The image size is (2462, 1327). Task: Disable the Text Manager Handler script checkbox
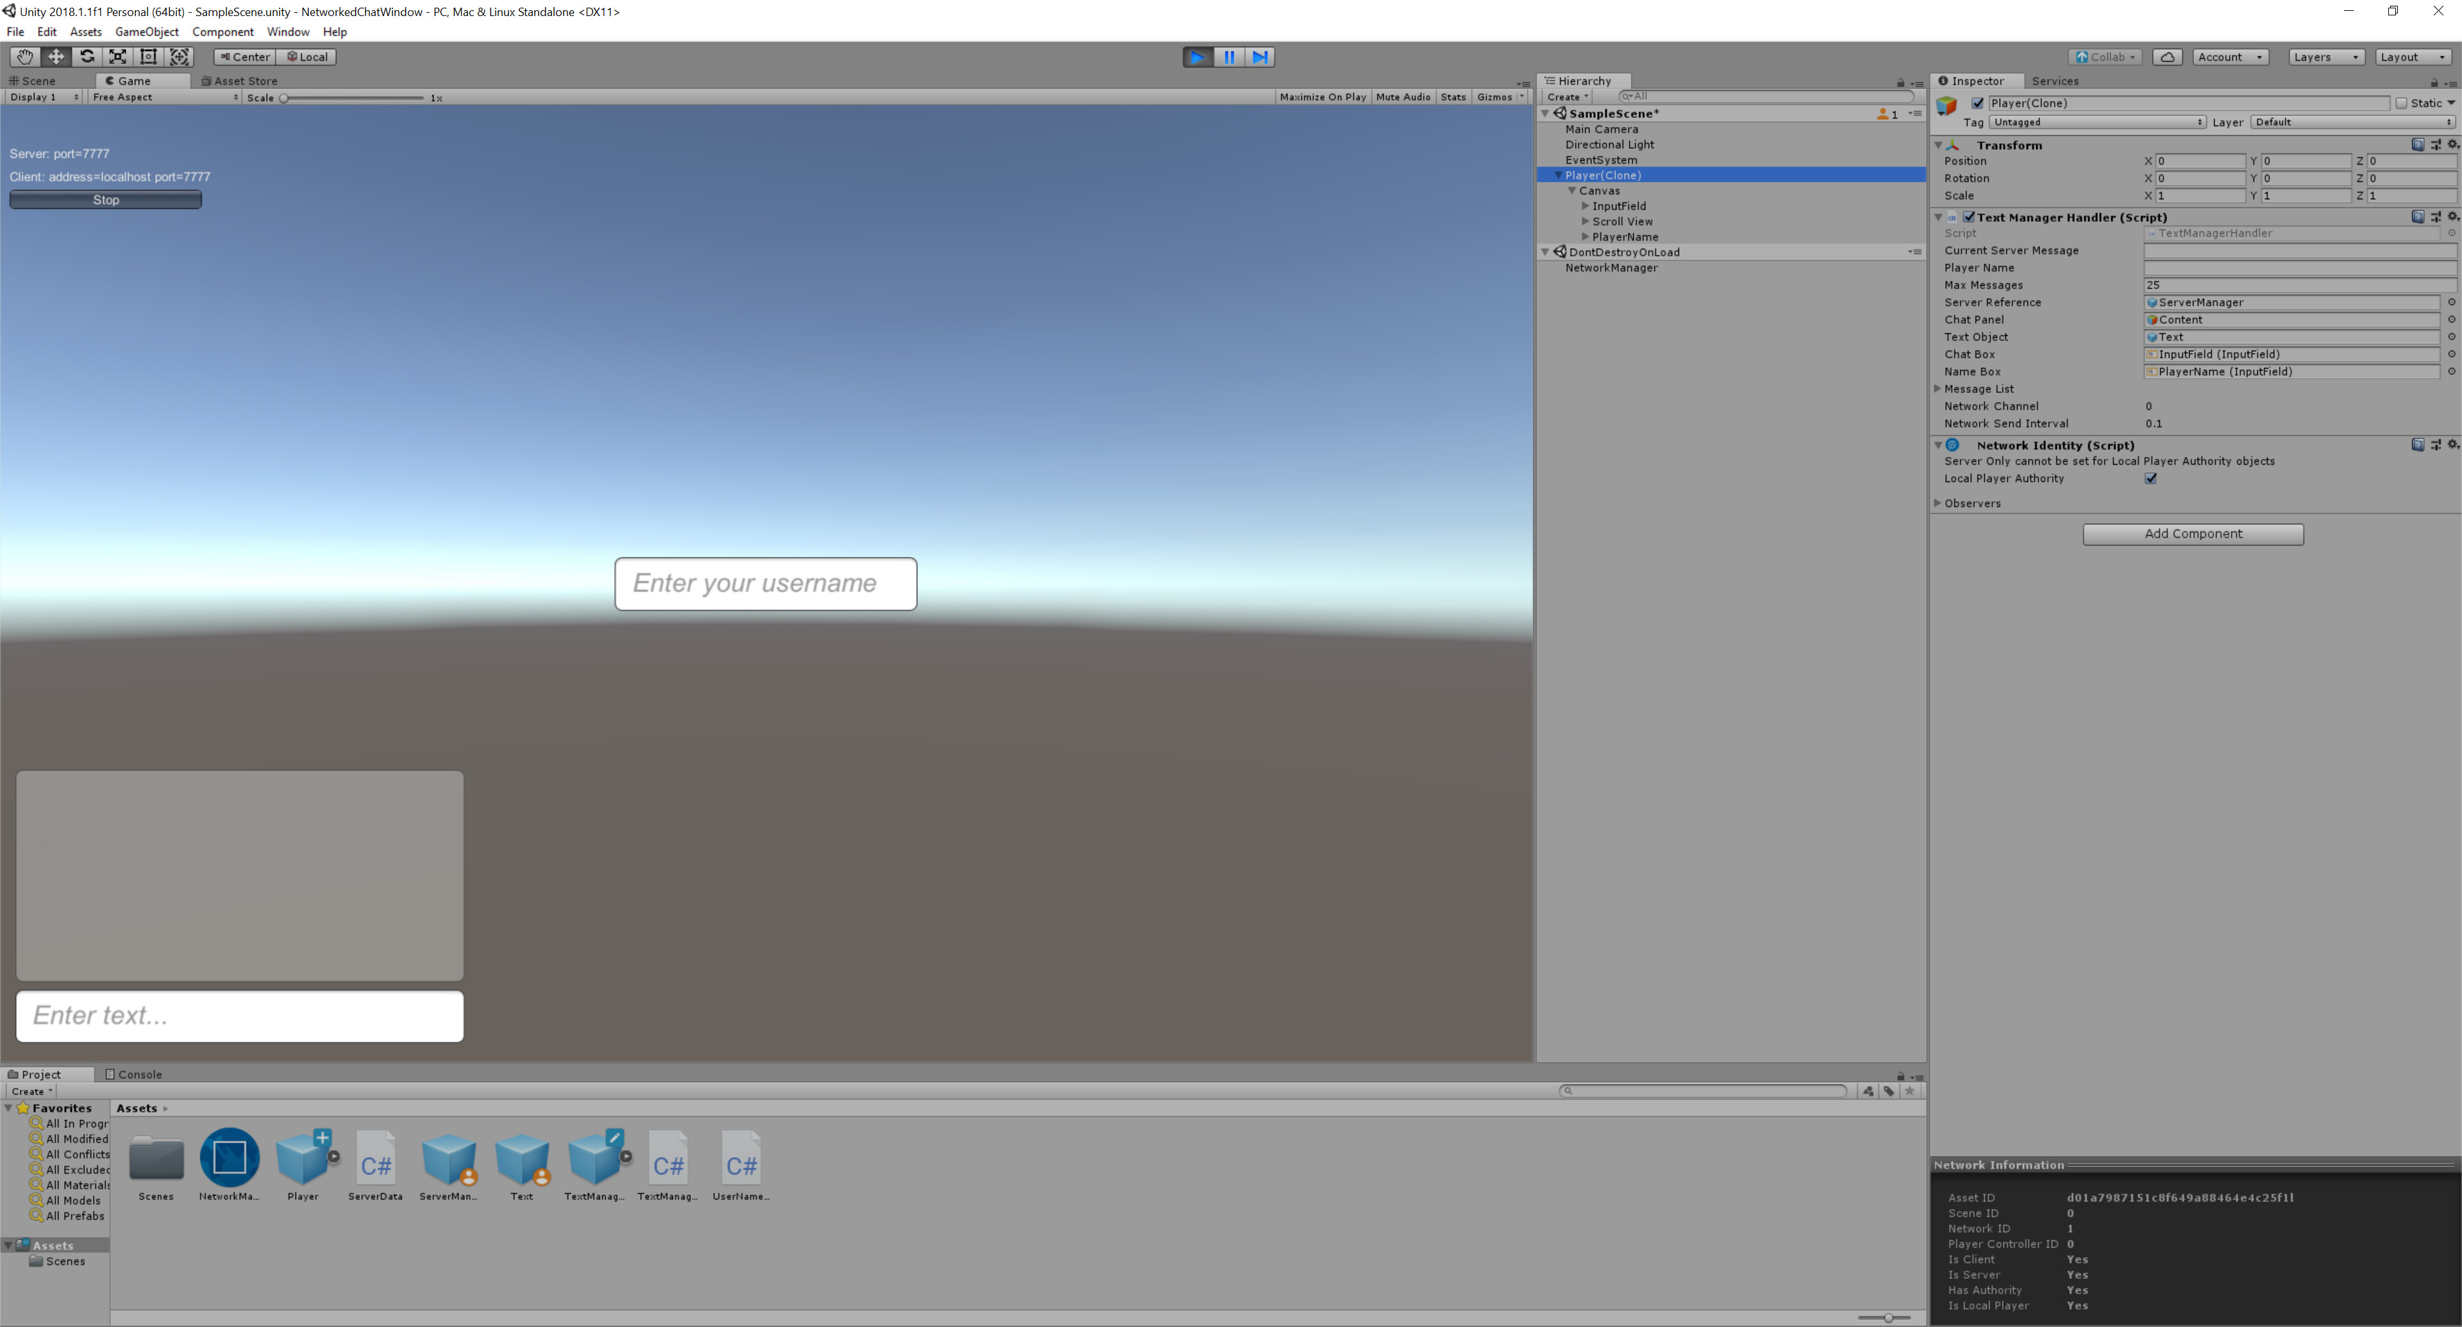(1969, 217)
